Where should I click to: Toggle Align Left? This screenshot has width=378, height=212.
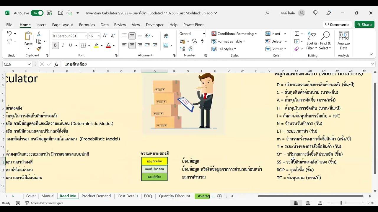coord(124,45)
